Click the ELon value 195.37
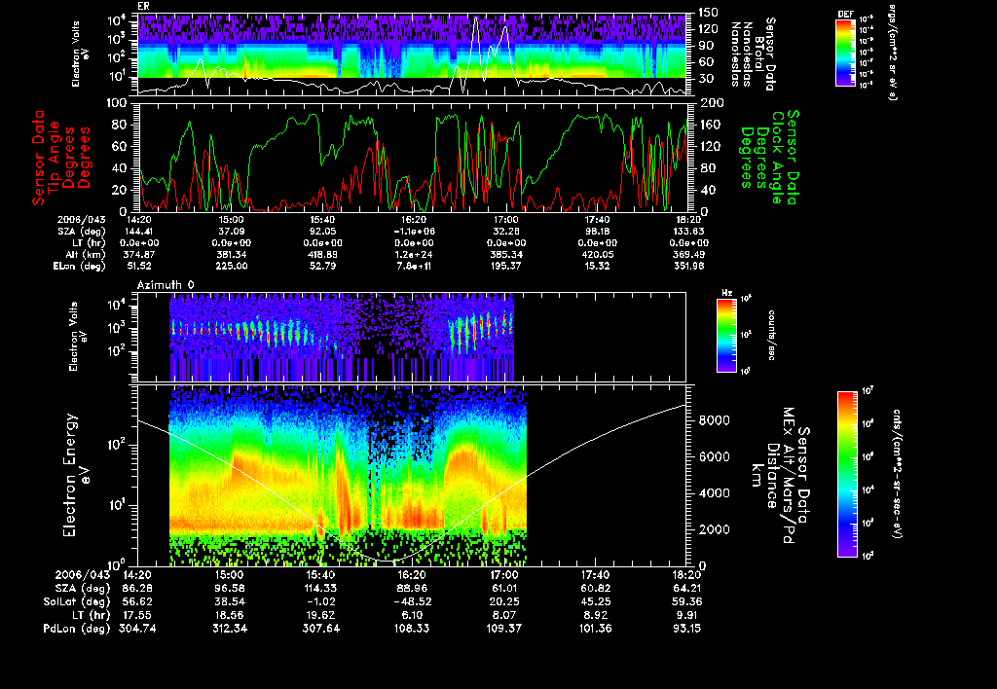The width and height of the screenshot is (997, 689). pos(506,266)
